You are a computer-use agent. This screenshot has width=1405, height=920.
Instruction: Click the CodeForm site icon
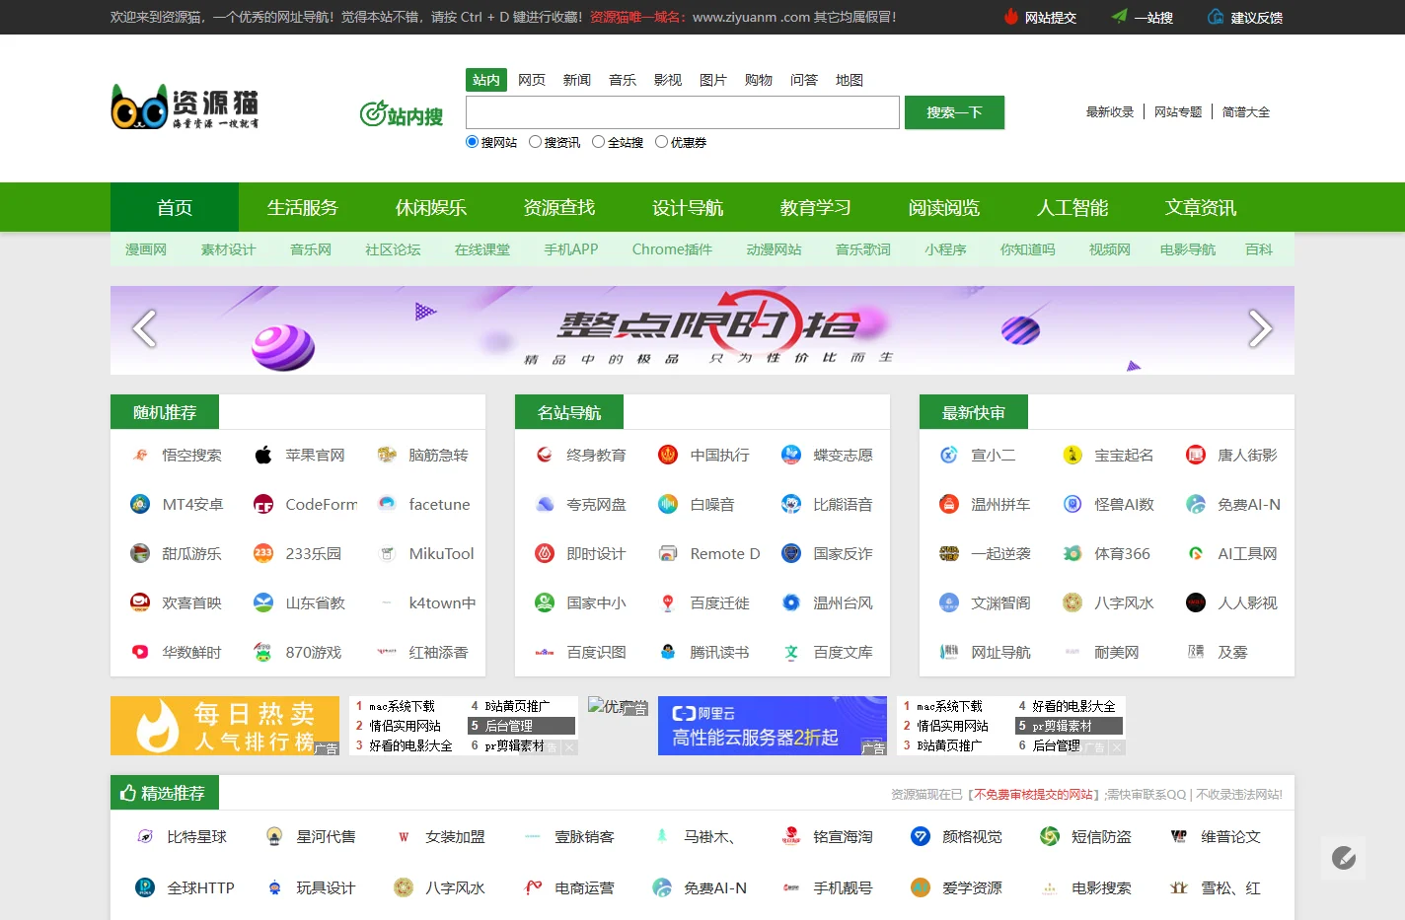263,504
